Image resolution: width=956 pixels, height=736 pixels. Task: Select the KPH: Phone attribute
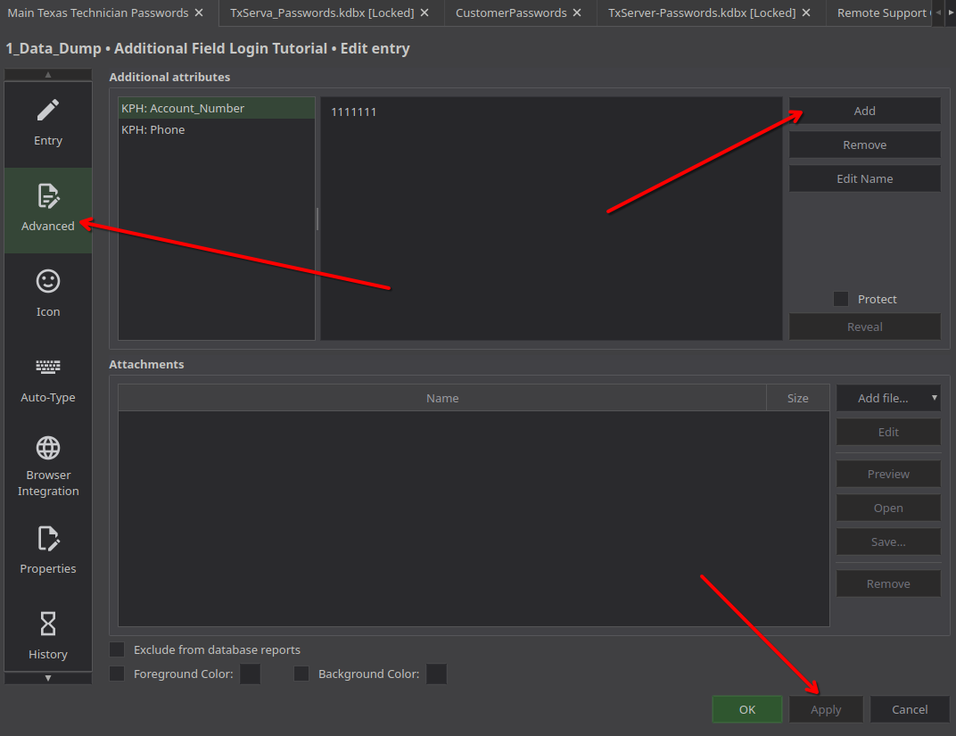coord(153,130)
